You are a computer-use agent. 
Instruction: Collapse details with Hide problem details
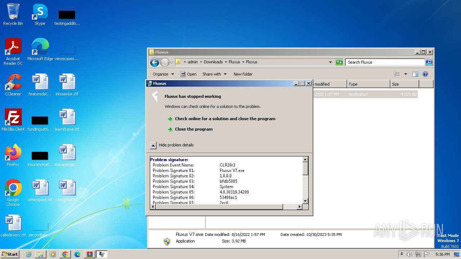(x=172, y=145)
